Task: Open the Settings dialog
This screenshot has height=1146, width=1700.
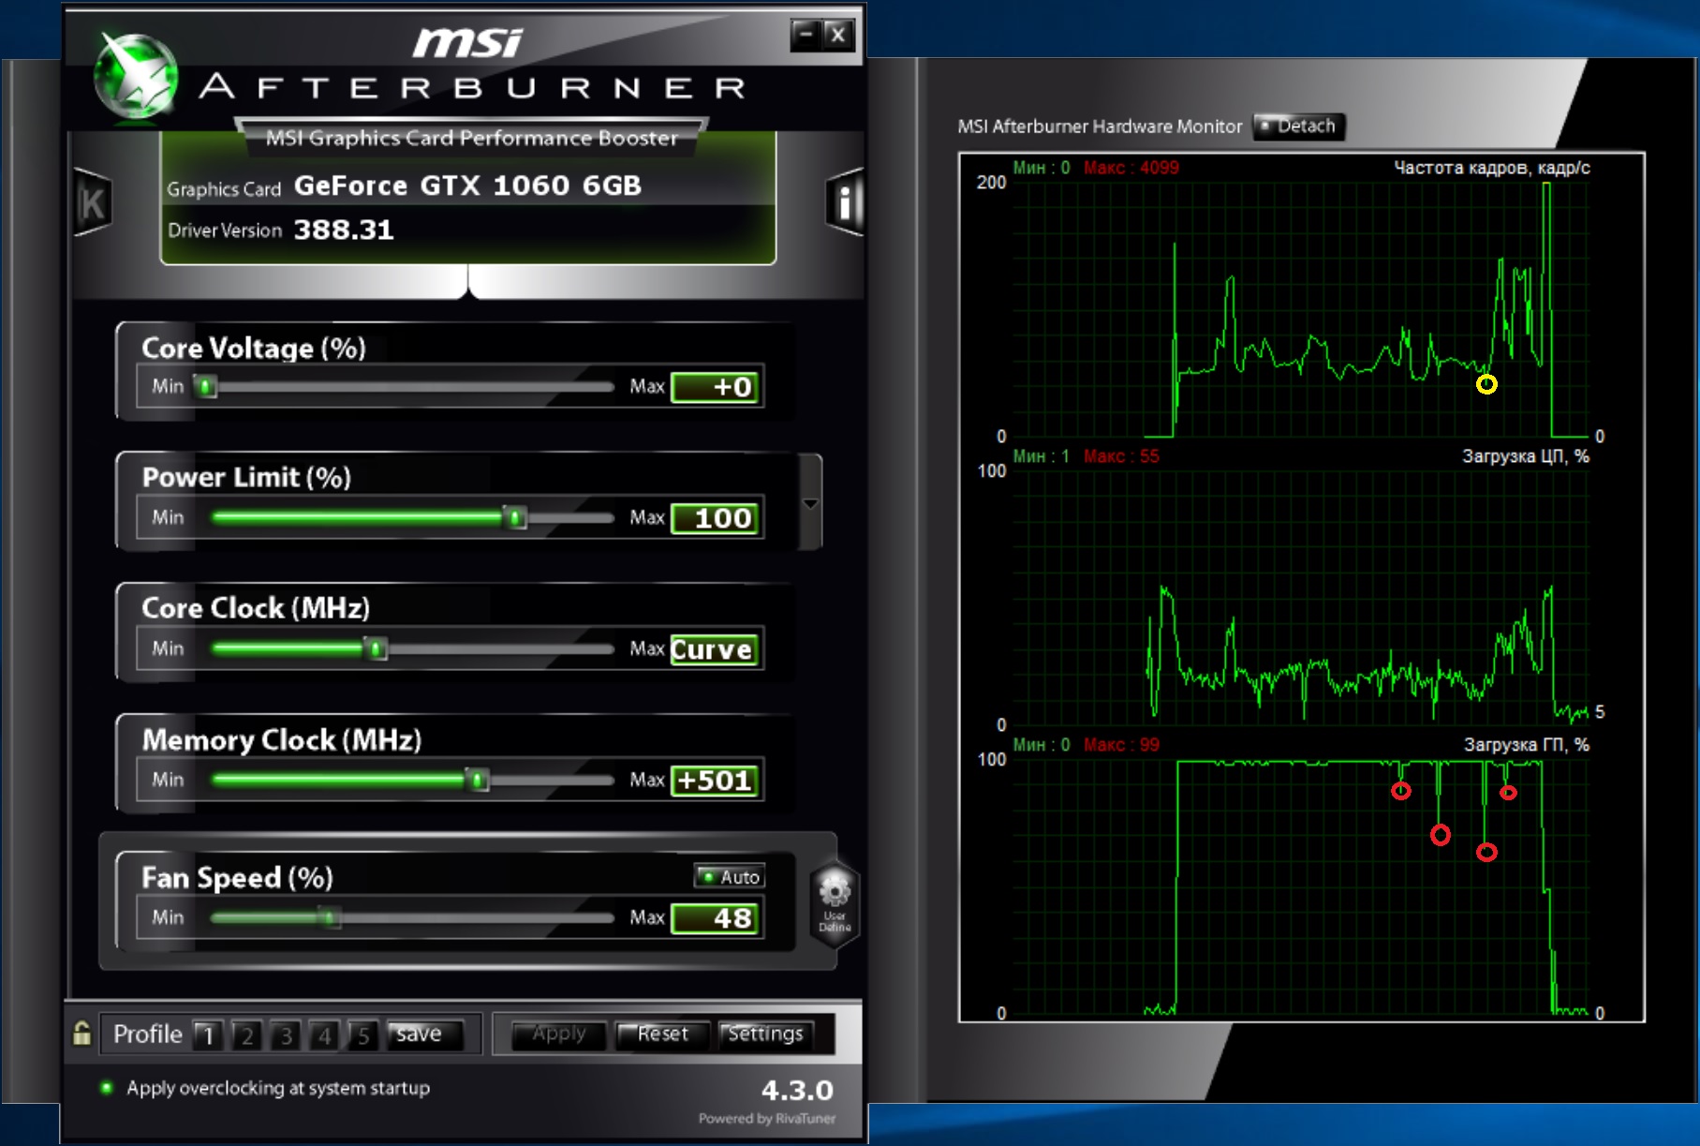Action: 765,1034
